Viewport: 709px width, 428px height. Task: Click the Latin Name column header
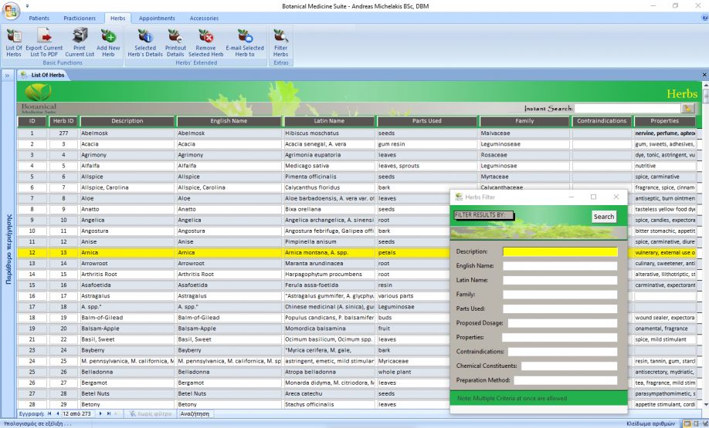point(329,121)
